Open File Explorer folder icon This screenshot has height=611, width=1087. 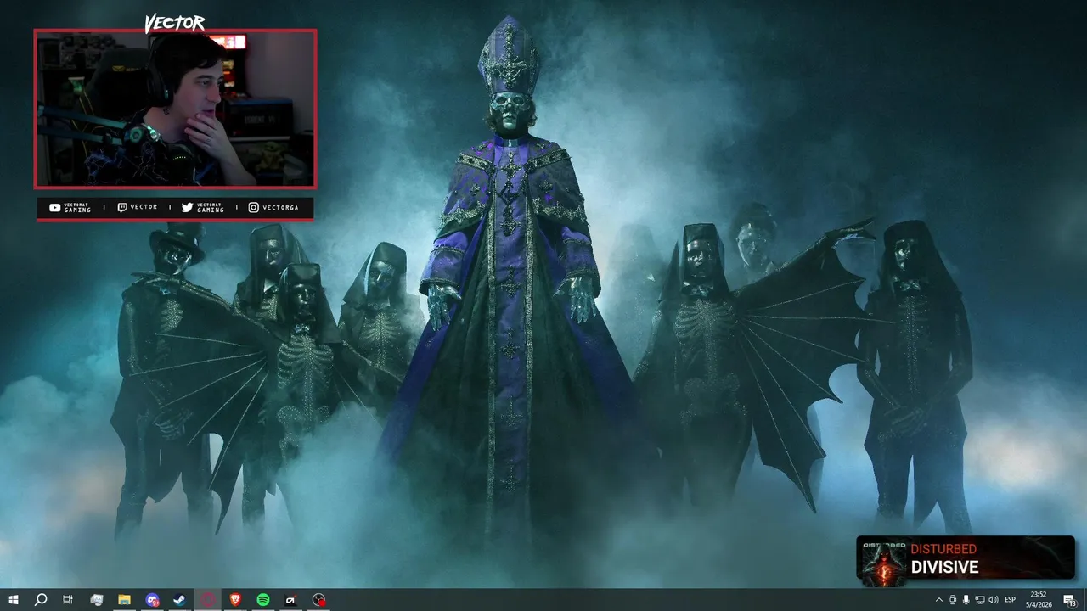click(x=124, y=600)
